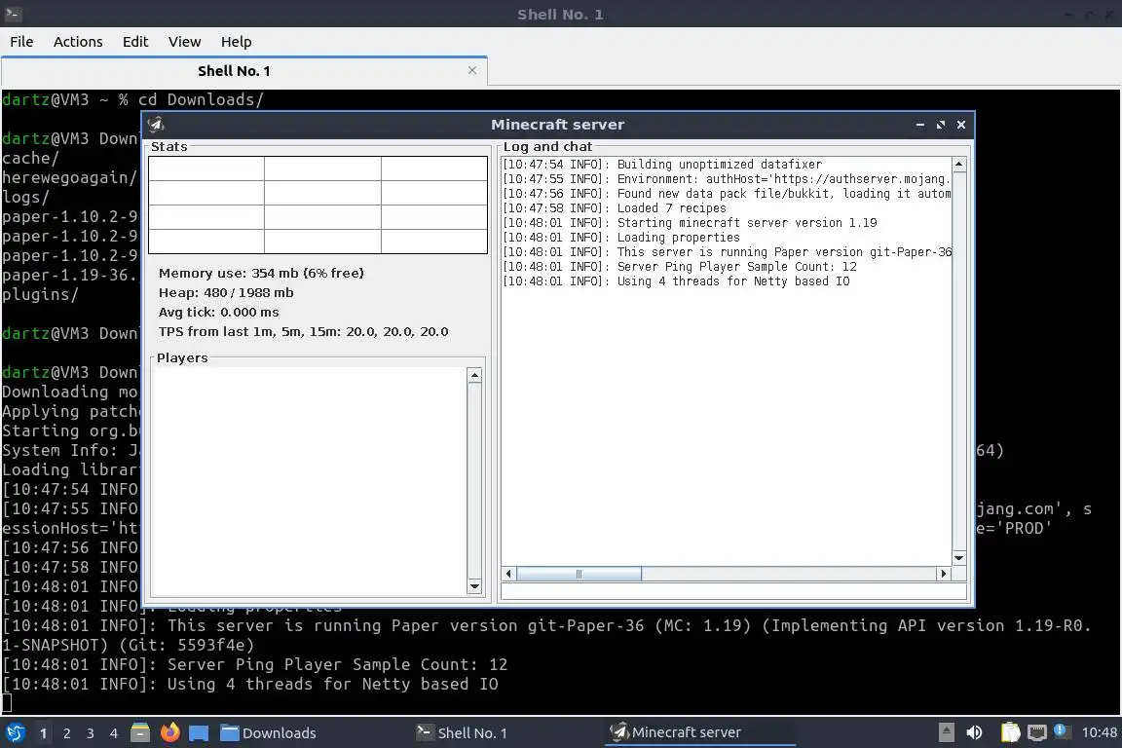Open the File menu

21,42
